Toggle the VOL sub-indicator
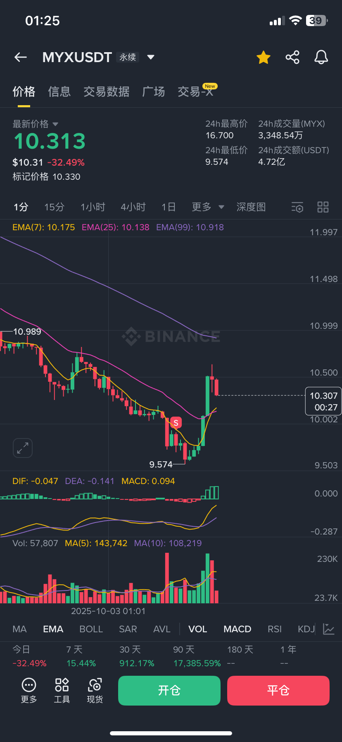The width and height of the screenshot is (342, 742). click(x=198, y=629)
